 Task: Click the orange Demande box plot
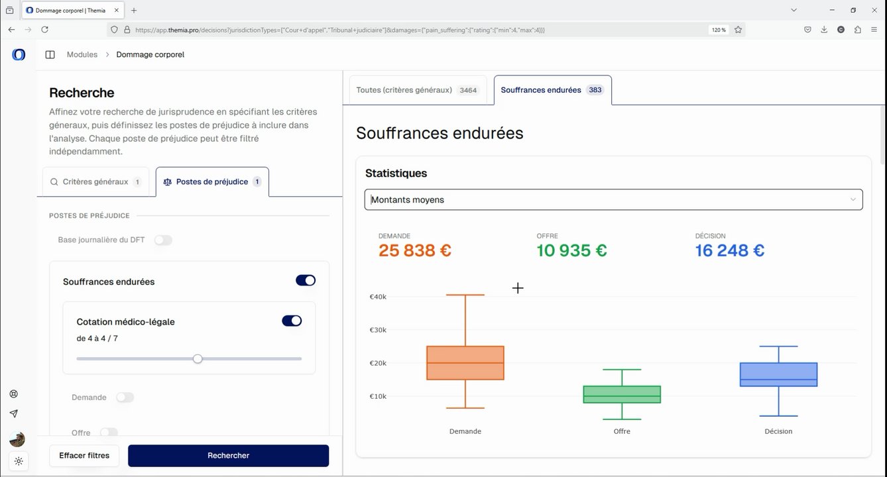pos(465,362)
